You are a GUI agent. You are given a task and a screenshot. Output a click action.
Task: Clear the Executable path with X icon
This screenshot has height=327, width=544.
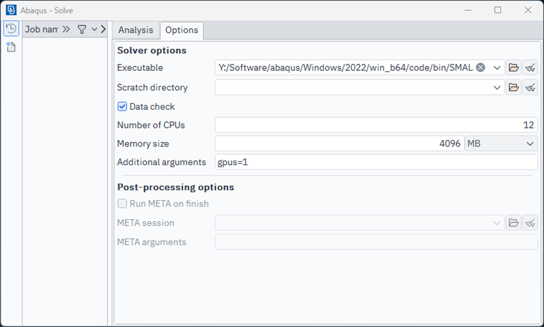[481, 67]
